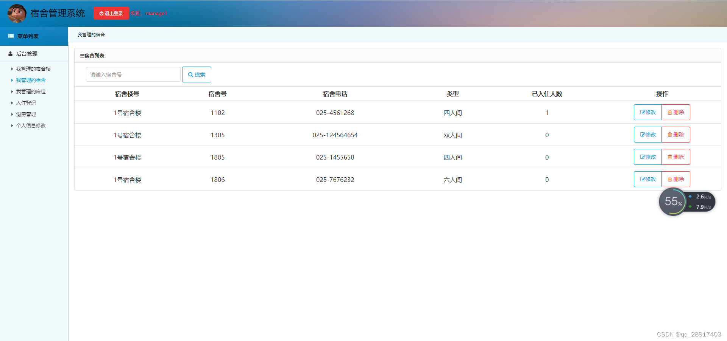Click the 六人间 type cell
The image size is (727, 341).
coord(453,180)
